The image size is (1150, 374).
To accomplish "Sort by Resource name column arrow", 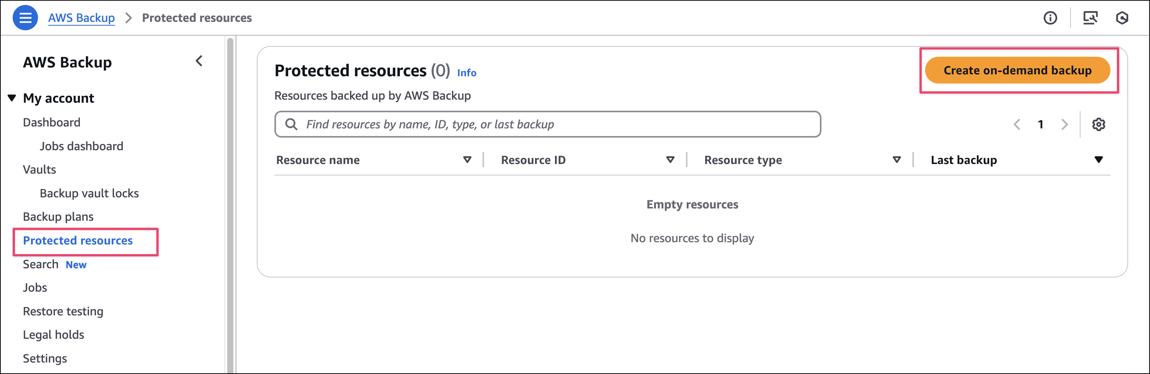I will 467,159.
